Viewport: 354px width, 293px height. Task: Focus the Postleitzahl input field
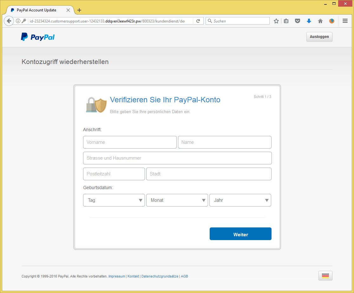coord(114,174)
